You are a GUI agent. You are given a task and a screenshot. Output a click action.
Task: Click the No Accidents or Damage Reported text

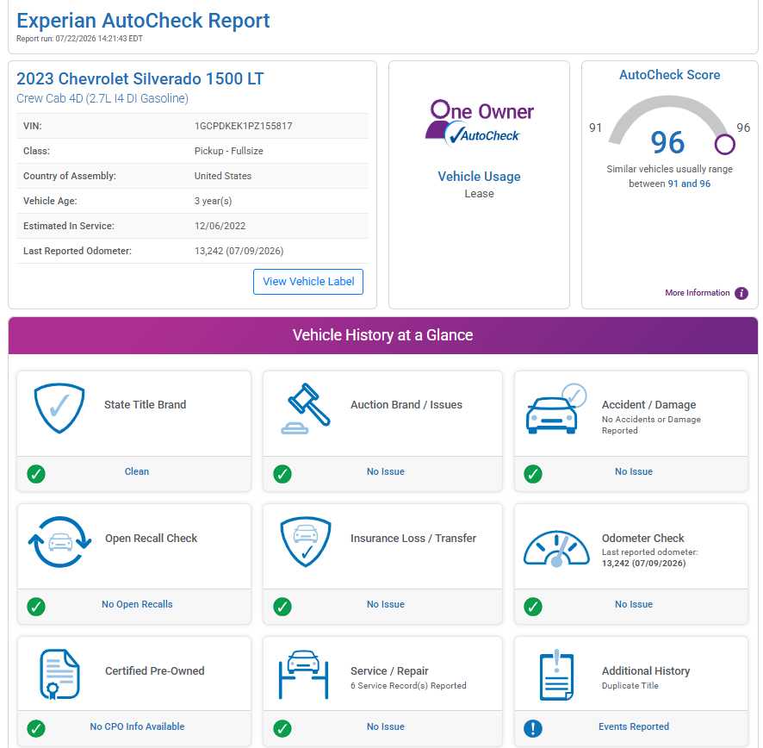(x=651, y=425)
